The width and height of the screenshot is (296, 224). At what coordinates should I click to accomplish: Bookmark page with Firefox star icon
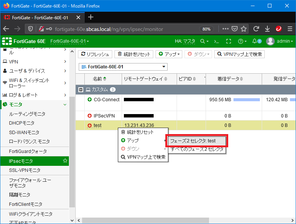(244, 29)
